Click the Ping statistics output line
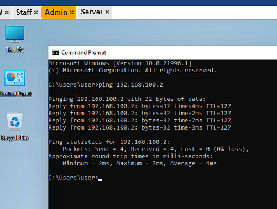Screen dimensions: 277x209 point(109,142)
